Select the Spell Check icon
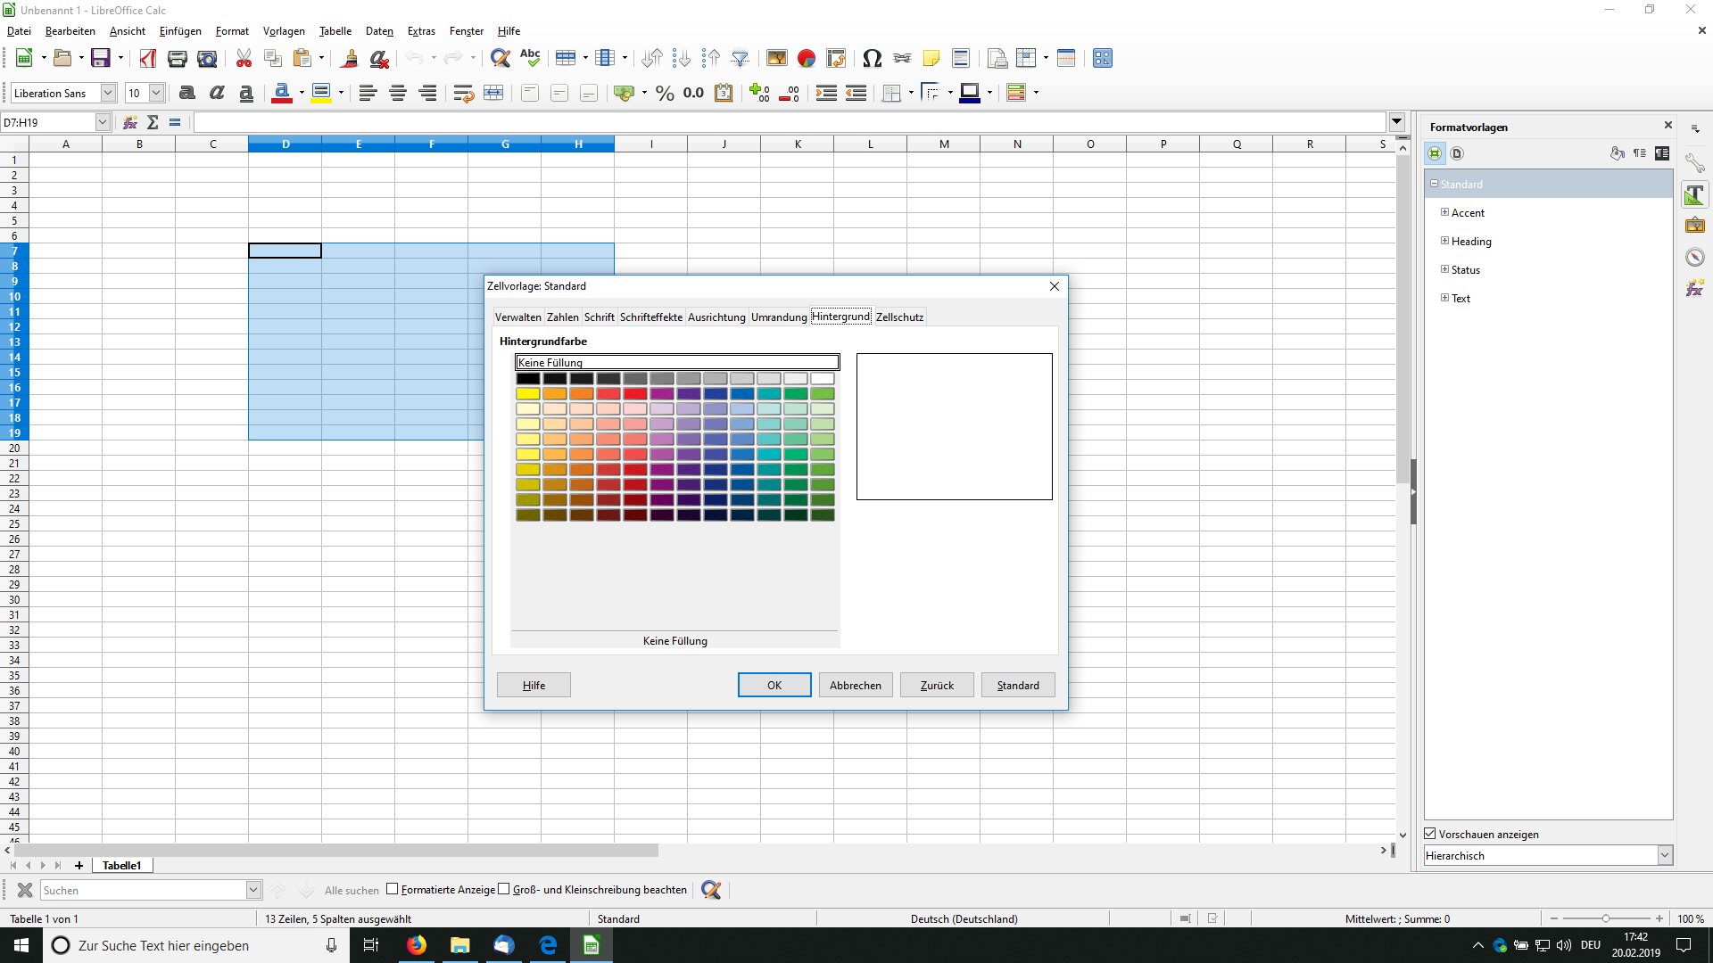1713x963 pixels. point(531,58)
